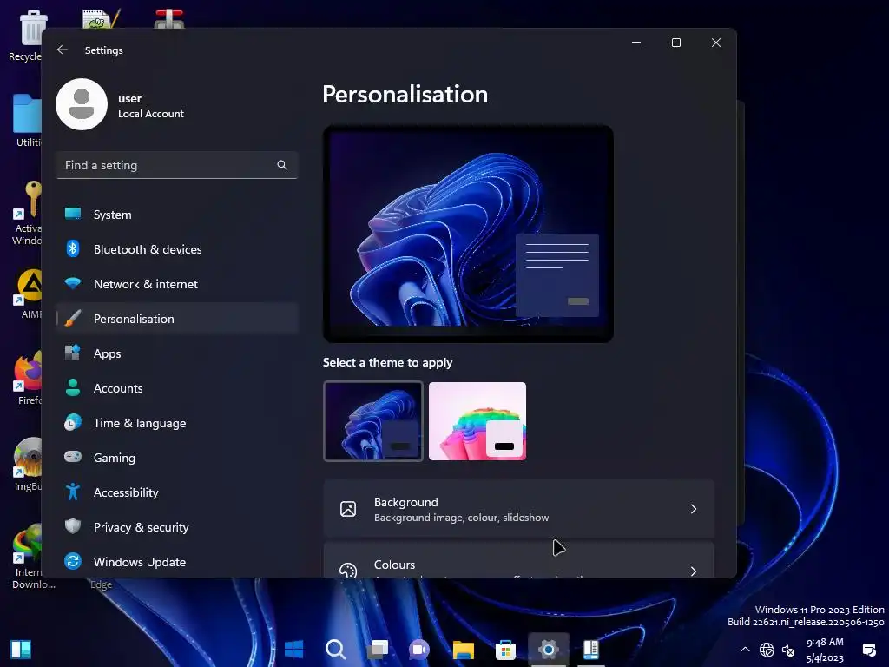Click the clock globe Time & language icon
Viewport: 889px width, 667px height.
pyautogui.click(x=73, y=423)
